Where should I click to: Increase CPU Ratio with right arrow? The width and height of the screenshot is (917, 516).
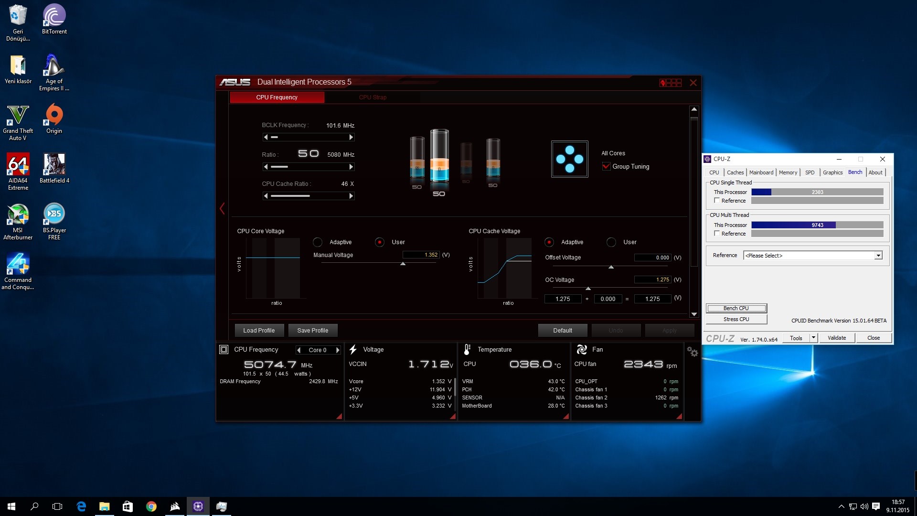coord(351,167)
